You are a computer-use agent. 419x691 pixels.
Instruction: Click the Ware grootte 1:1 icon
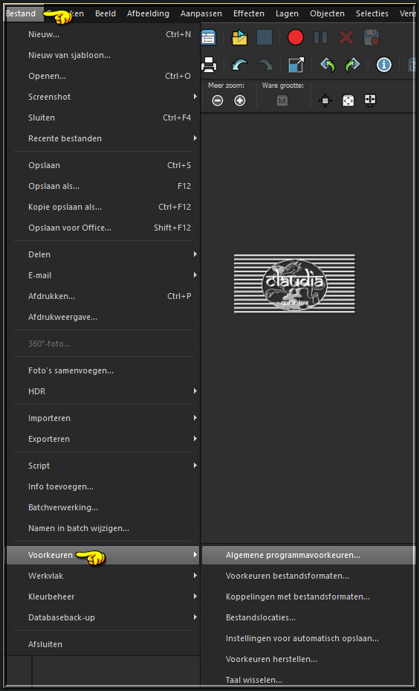(282, 101)
